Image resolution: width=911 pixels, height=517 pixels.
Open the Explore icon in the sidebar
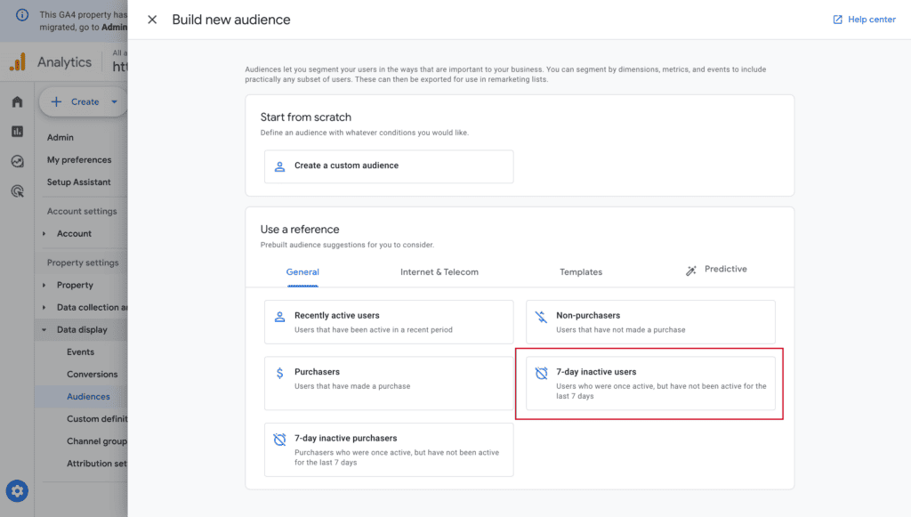pyautogui.click(x=17, y=161)
